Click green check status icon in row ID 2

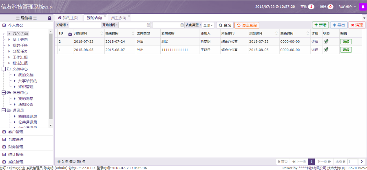point(326,41)
